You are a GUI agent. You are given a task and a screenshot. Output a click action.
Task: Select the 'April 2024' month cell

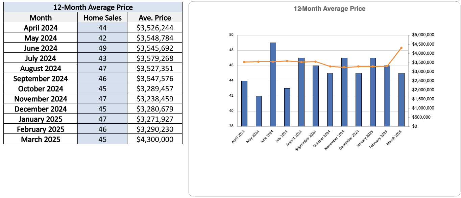pos(41,28)
